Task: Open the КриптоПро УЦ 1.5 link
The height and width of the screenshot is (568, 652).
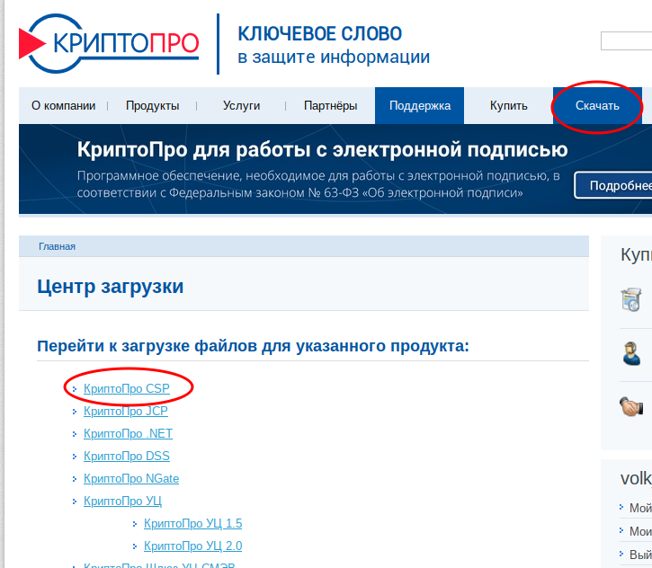Action: point(193,523)
